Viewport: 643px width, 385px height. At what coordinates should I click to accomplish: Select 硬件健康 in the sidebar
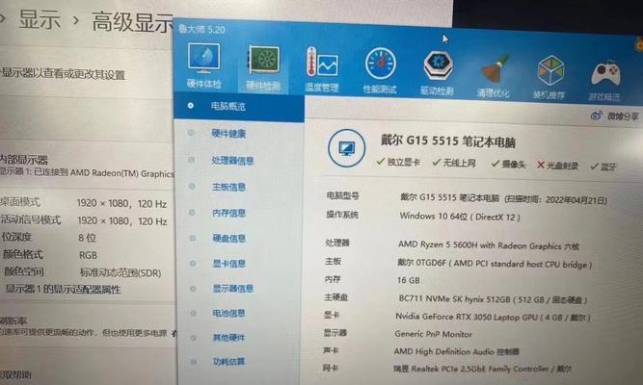[228, 134]
